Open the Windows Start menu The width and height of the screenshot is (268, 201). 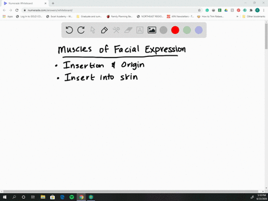coord(4,197)
